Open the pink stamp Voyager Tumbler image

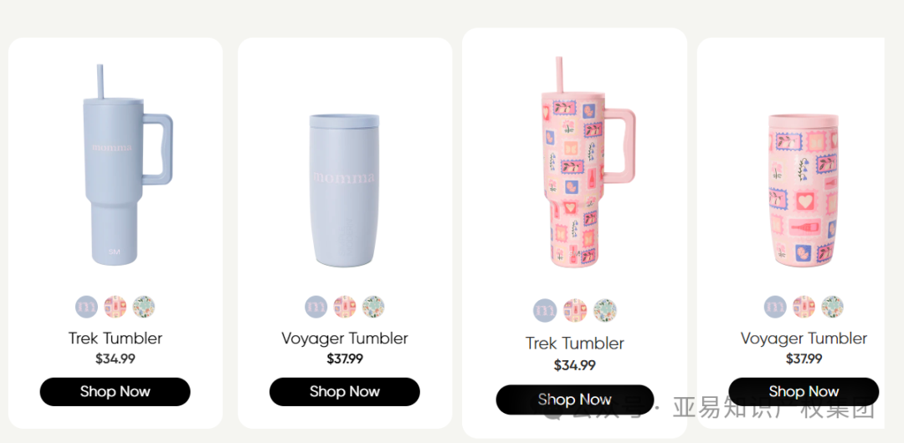click(x=804, y=191)
